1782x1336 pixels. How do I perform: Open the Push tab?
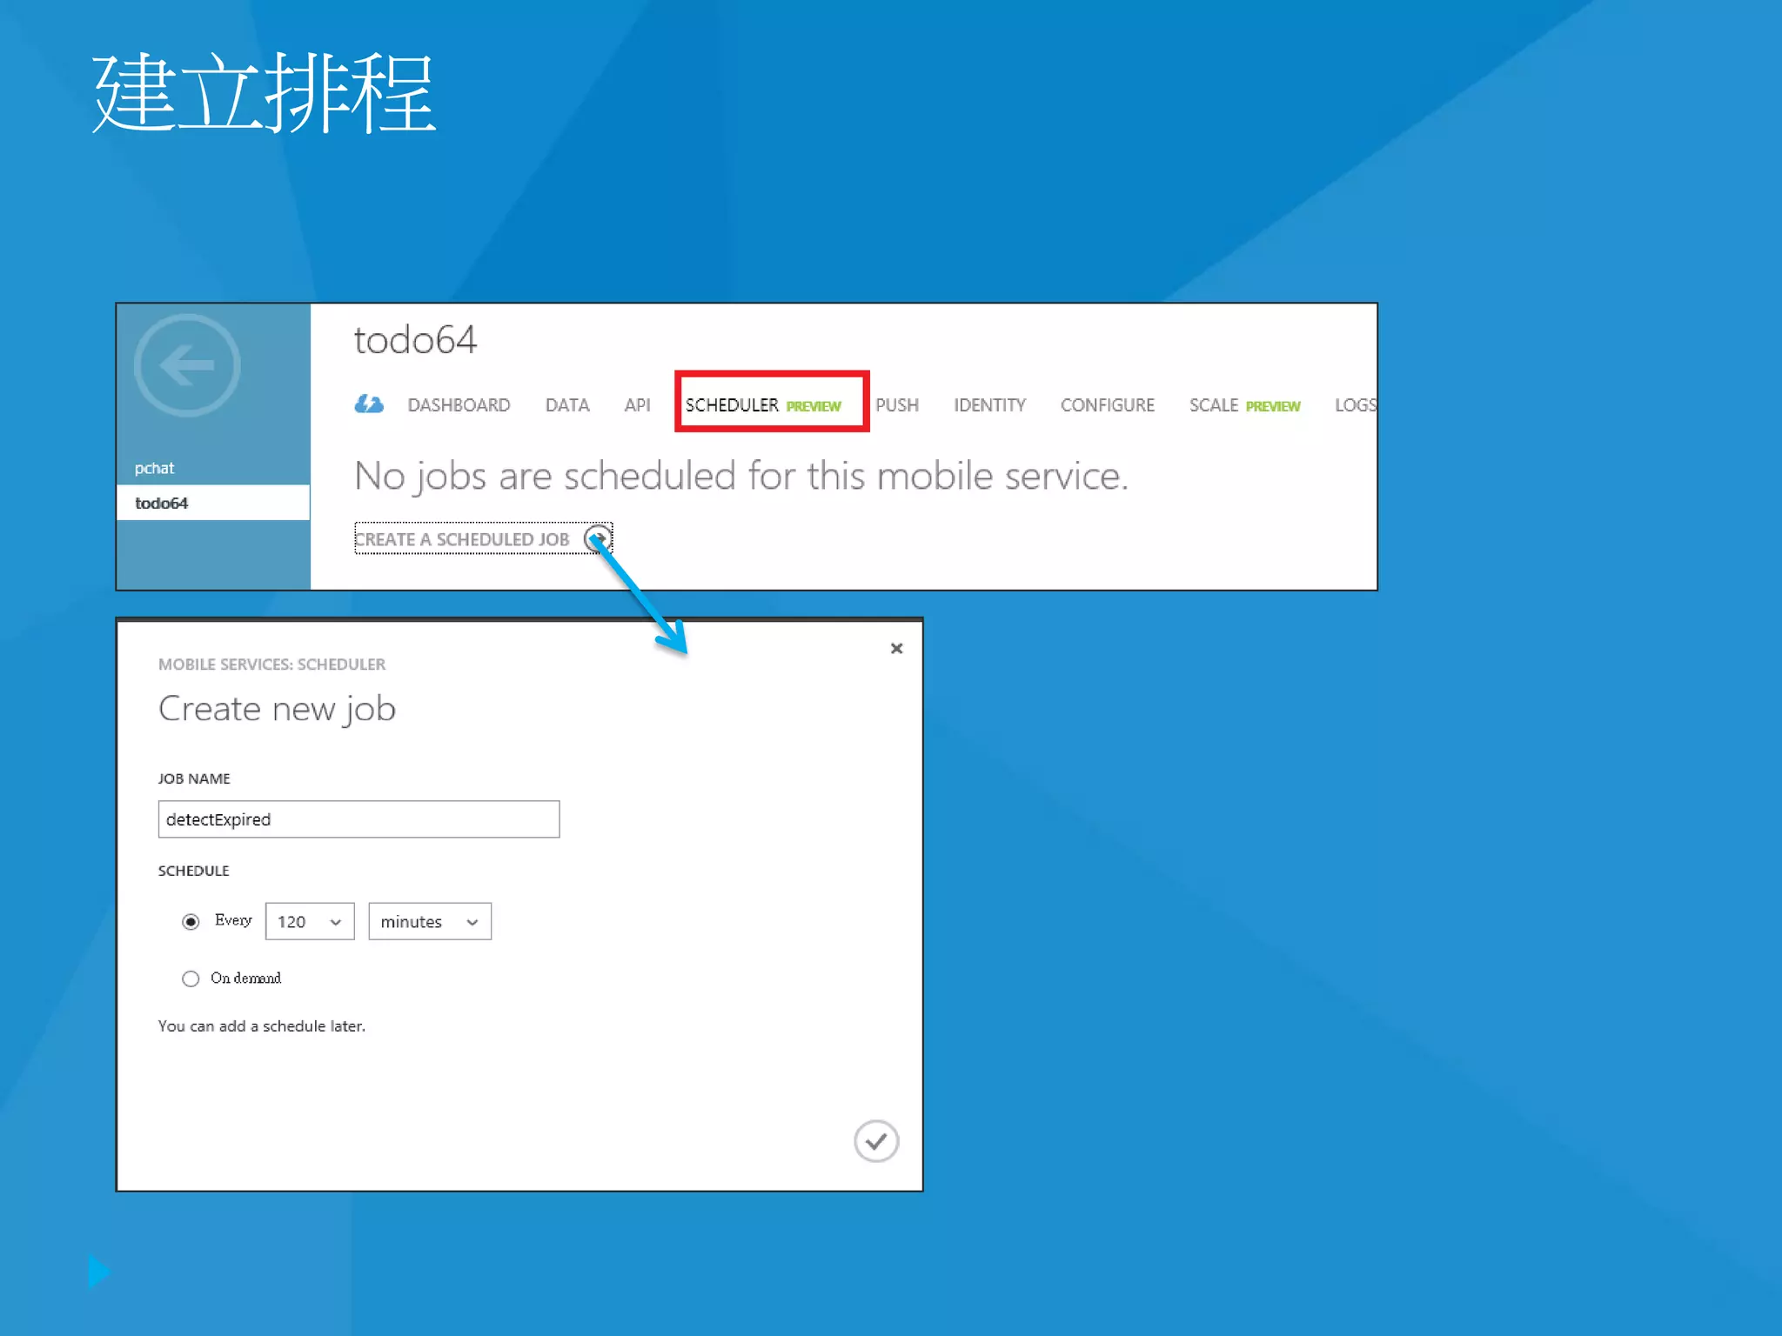[897, 405]
